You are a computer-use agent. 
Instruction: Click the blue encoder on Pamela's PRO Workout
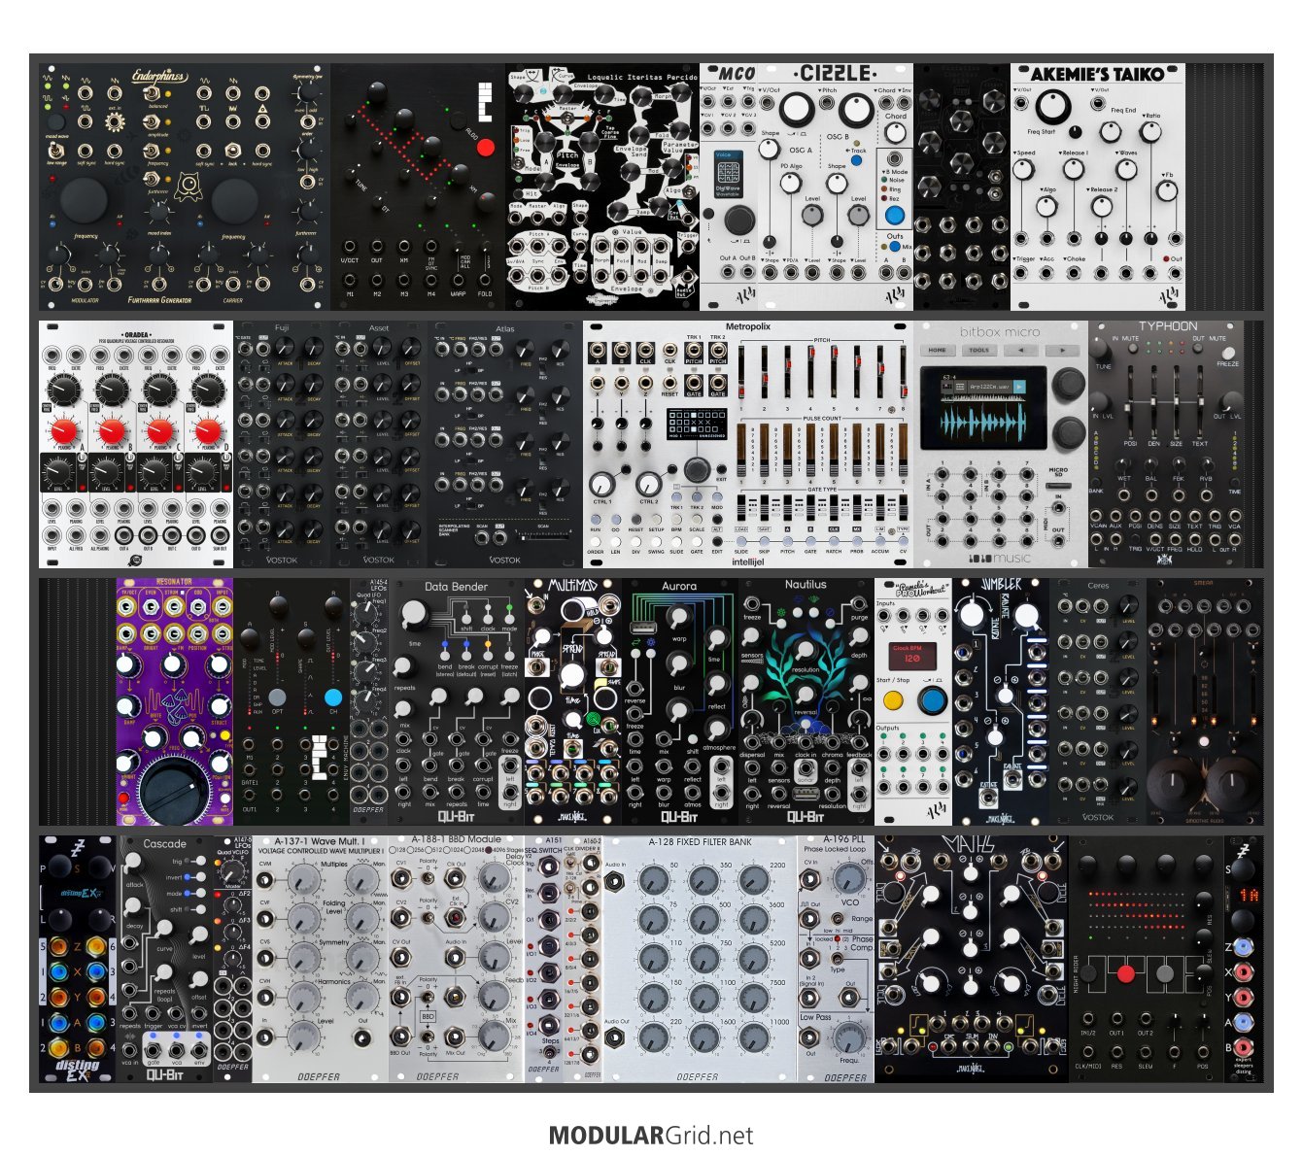[932, 698]
